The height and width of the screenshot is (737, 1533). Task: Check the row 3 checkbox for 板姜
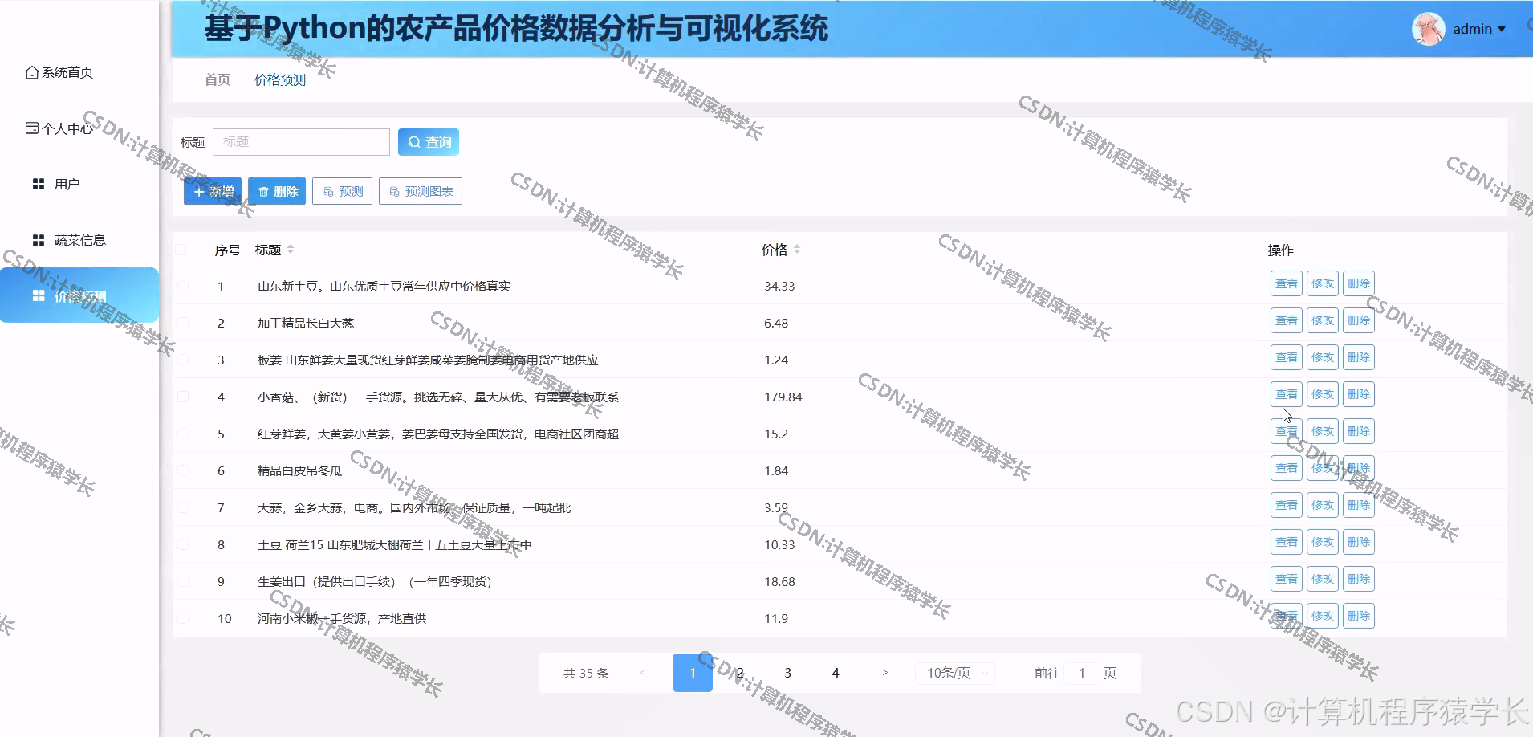[183, 360]
